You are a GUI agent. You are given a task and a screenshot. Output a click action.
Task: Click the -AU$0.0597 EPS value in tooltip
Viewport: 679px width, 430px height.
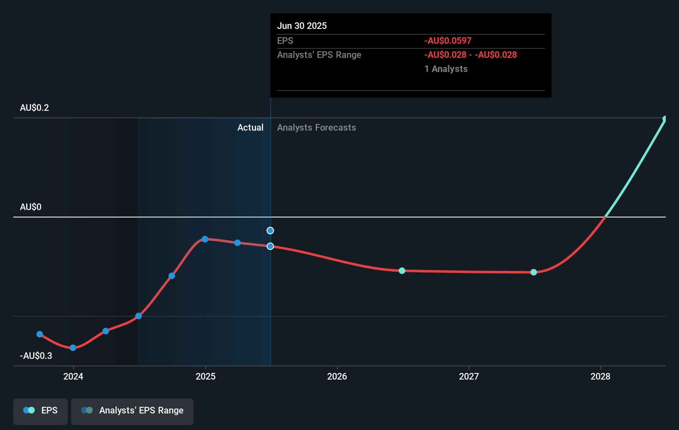[448, 41]
